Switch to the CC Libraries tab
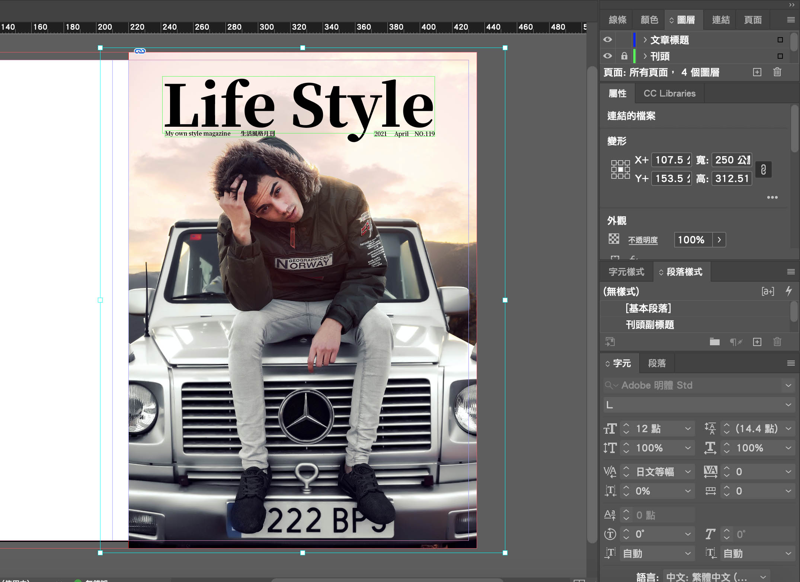800x582 pixels. [669, 93]
